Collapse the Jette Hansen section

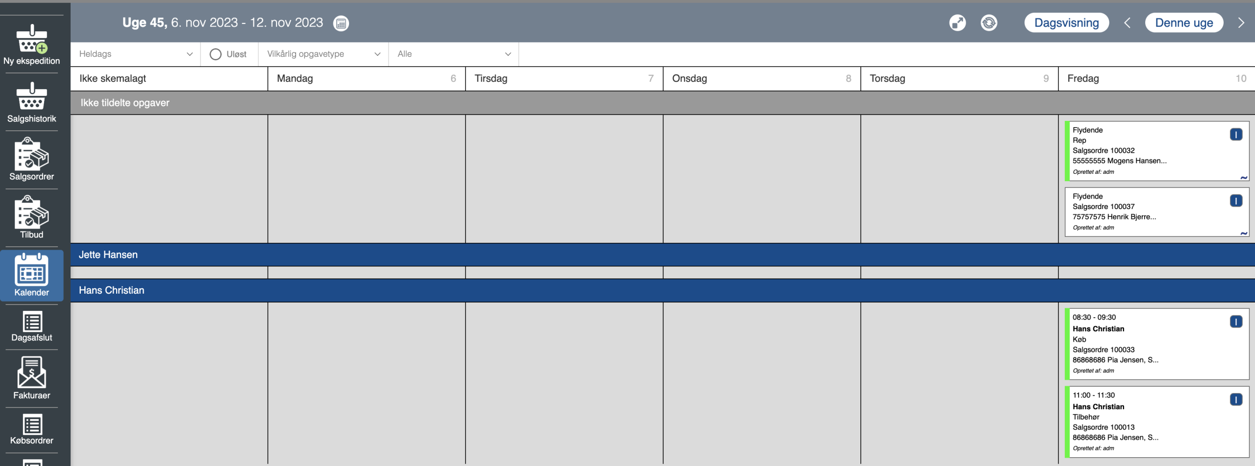663,255
